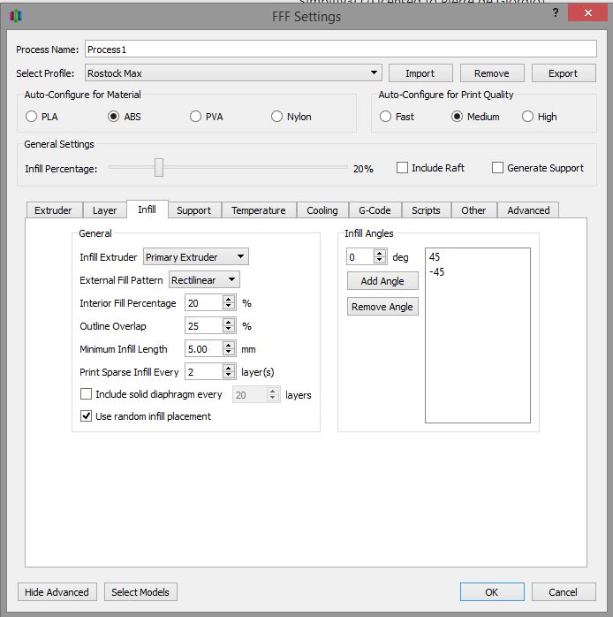The image size is (613, 617).
Task: Increase Interior Fill Percentage with up arrow
Action: pyautogui.click(x=228, y=299)
